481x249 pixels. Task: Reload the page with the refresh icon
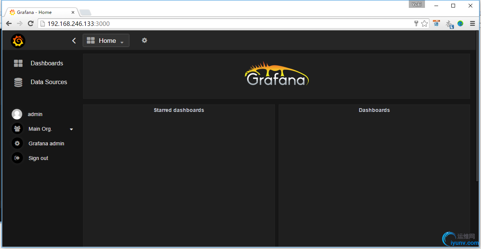pyautogui.click(x=31, y=24)
